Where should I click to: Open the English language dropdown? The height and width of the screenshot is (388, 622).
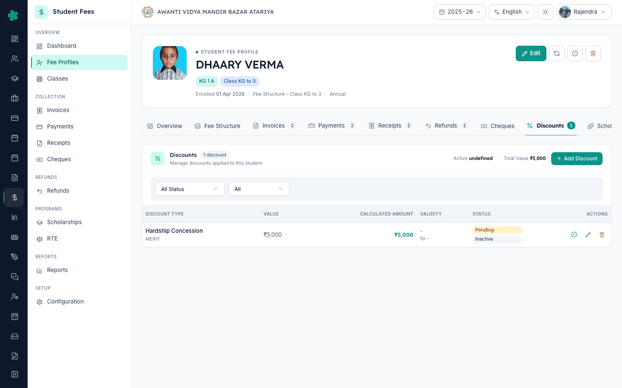pyautogui.click(x=511, y=12)
